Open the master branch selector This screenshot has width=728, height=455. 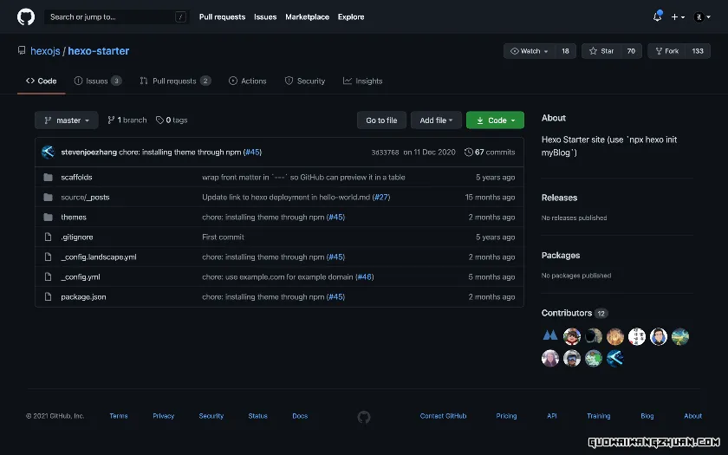click(x=67, y=120)
